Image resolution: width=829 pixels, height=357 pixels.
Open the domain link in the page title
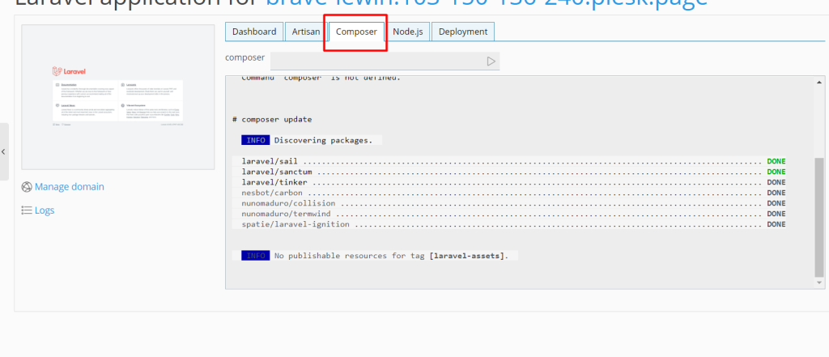487,2
